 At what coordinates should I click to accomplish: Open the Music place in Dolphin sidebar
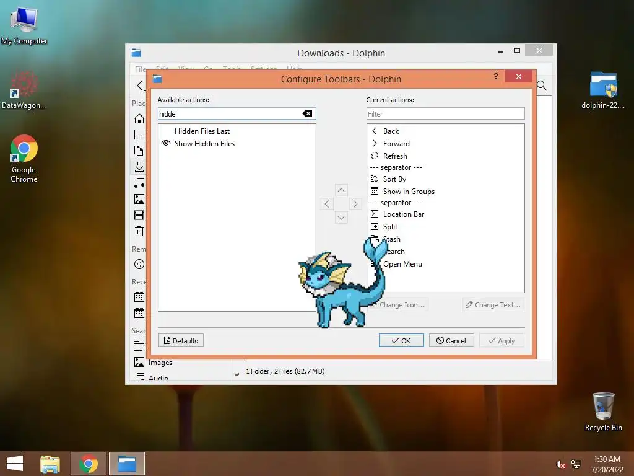coord(139,183)
